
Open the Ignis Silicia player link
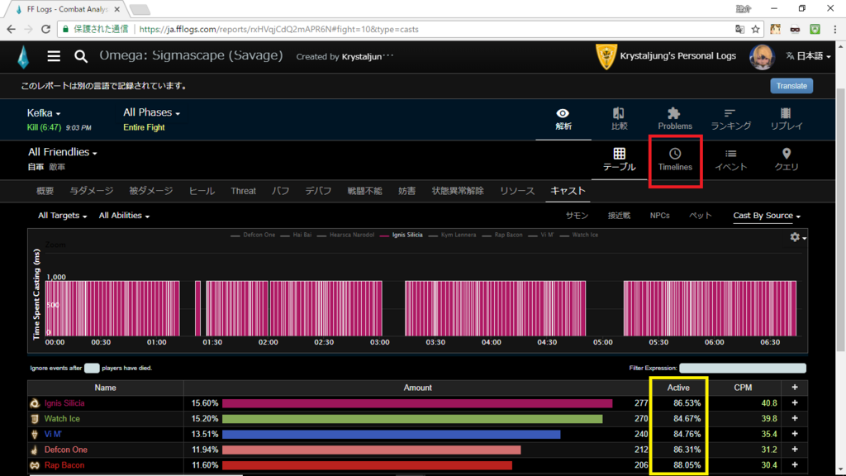[64, 403]
